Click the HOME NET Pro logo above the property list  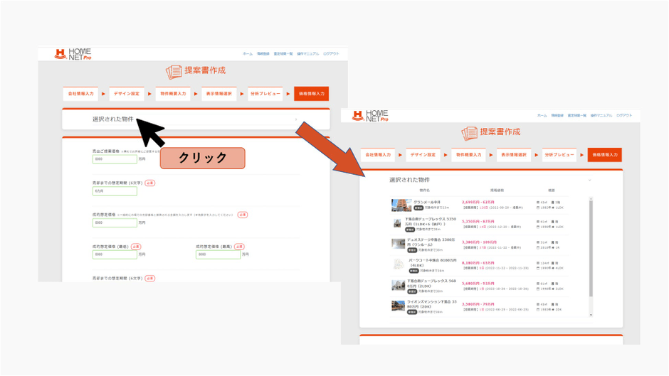[370, 116]
